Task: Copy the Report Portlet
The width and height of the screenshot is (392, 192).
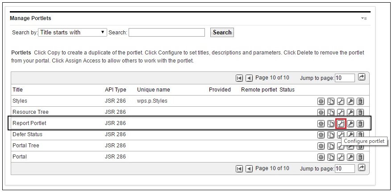Action: 331,124
